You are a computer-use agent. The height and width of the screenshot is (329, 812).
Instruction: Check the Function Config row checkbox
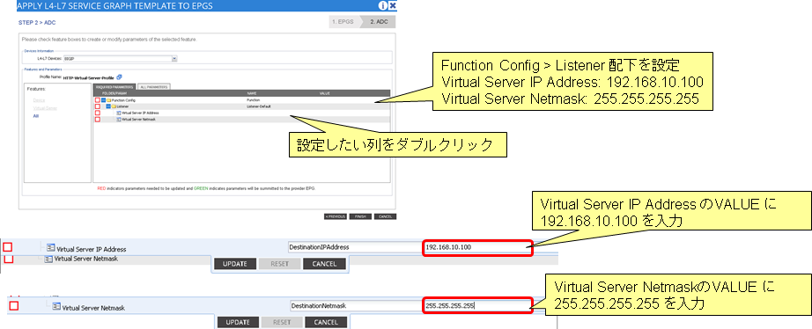(x=98, y=99)
